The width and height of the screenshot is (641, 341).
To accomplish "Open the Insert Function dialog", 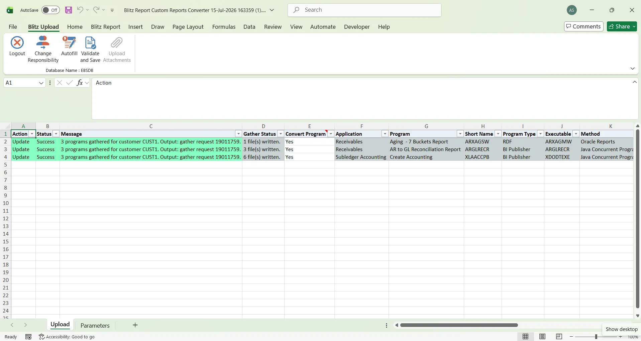I will click(80, 83).
